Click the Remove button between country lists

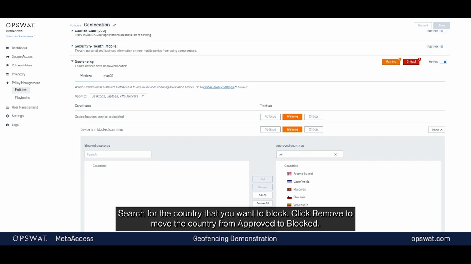point(263,187)
